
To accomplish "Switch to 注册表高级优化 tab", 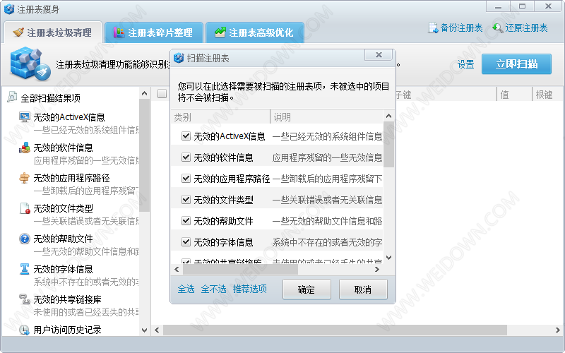I will [x=255, y=32].
